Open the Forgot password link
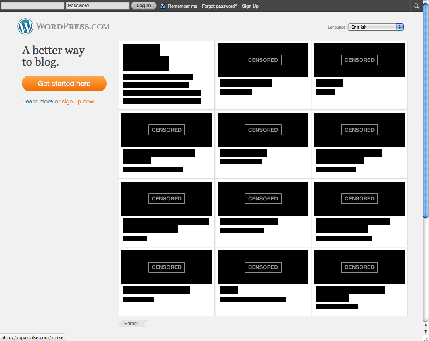Screen dimensions: 429x341 point(220,6)
